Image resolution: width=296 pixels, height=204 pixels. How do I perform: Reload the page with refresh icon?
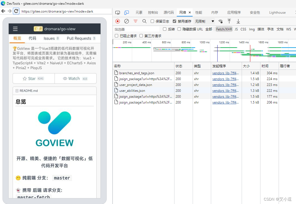16,11
